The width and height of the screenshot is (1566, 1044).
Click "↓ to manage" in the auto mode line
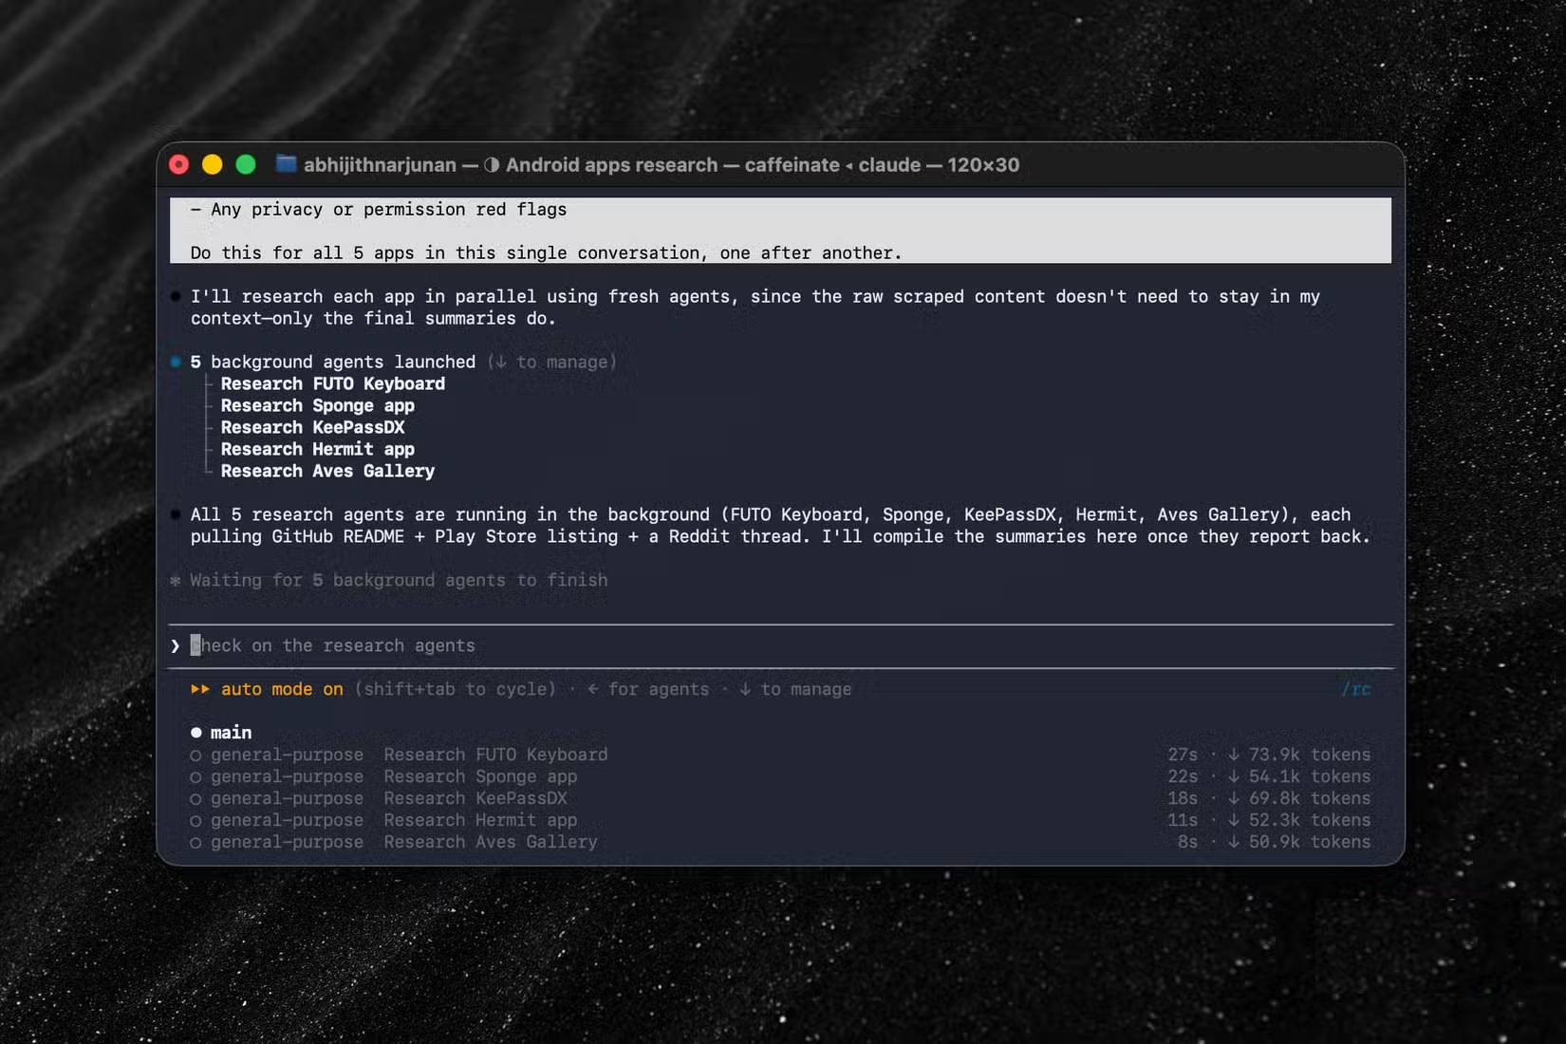point(795,689)
